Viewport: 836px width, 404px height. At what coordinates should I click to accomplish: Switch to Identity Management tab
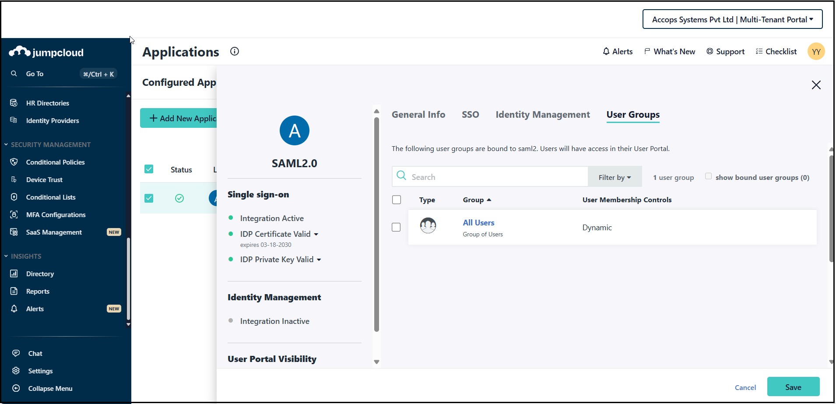(542, 115)
